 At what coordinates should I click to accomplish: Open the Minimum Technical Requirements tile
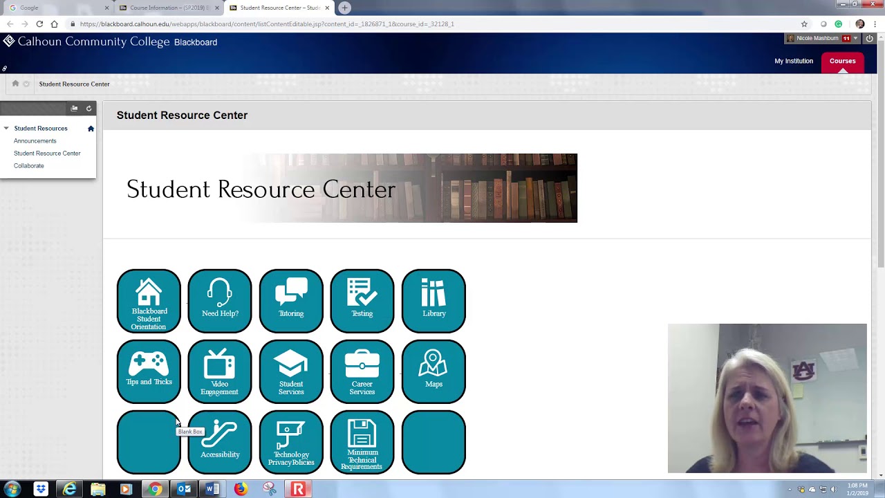[362, 442]
